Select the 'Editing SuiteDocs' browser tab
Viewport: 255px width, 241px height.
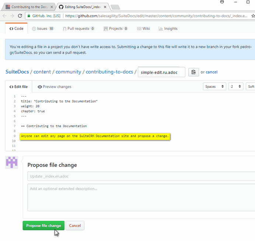tap(83, 7)
